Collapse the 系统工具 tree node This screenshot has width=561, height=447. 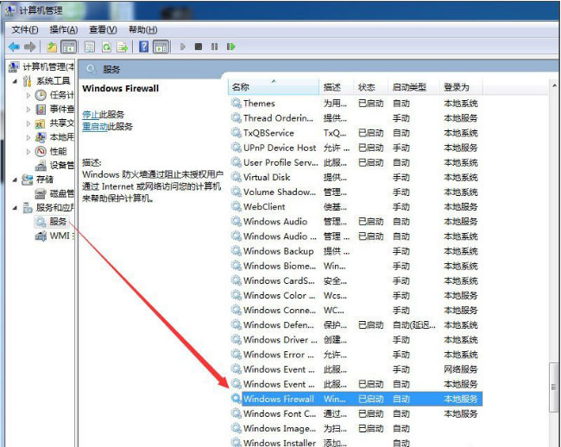15,81
